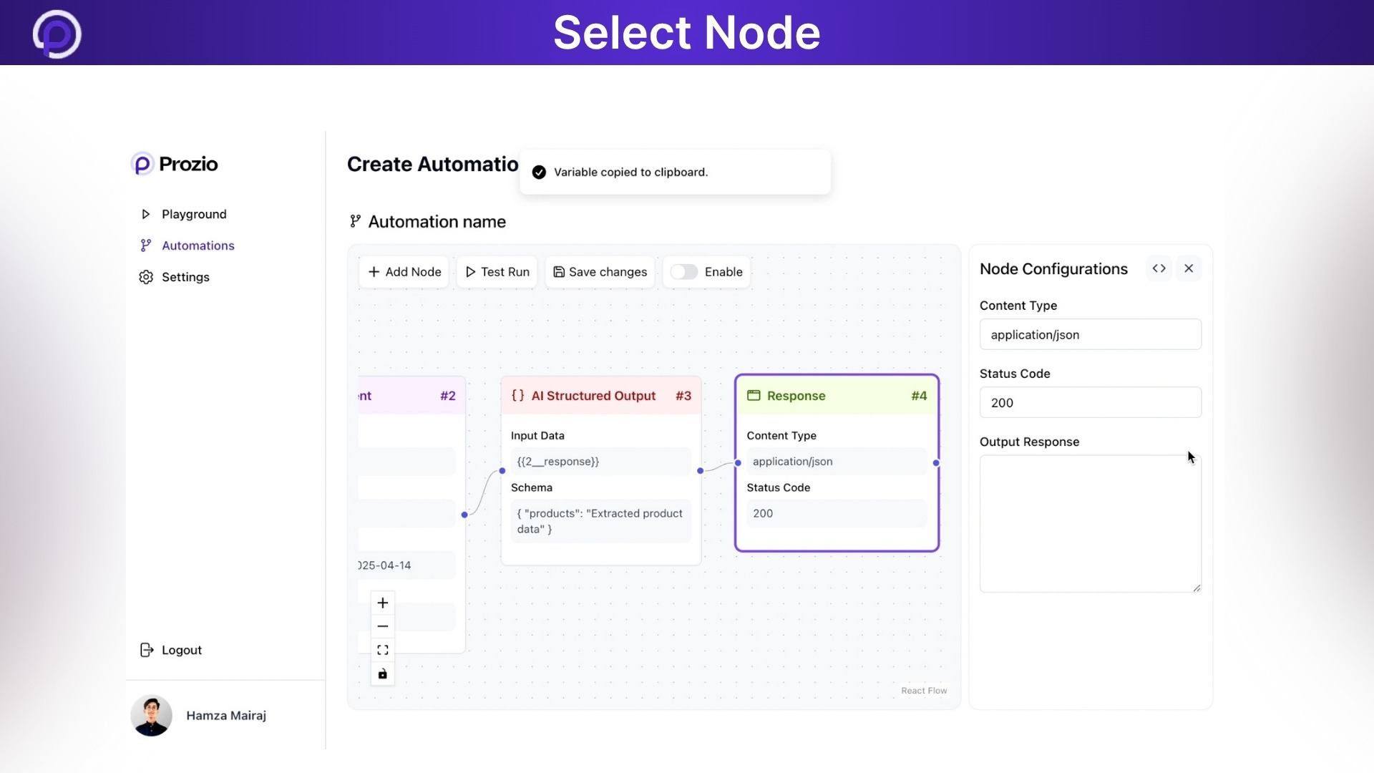Start a Test Run
The height and width of the screenshot is (773, 1374).
click(497, 272)
